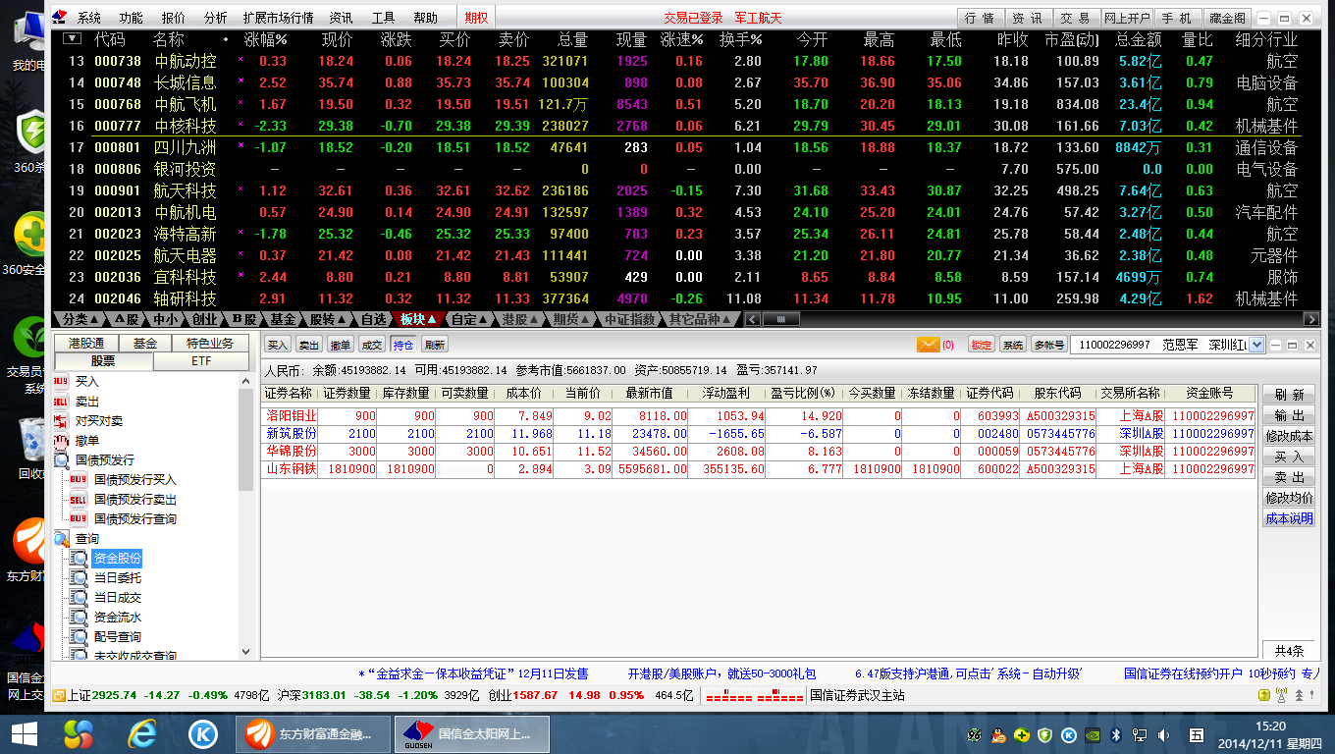
Task: Select the 山东钢铁 holdings row
Action: [758, 469]
